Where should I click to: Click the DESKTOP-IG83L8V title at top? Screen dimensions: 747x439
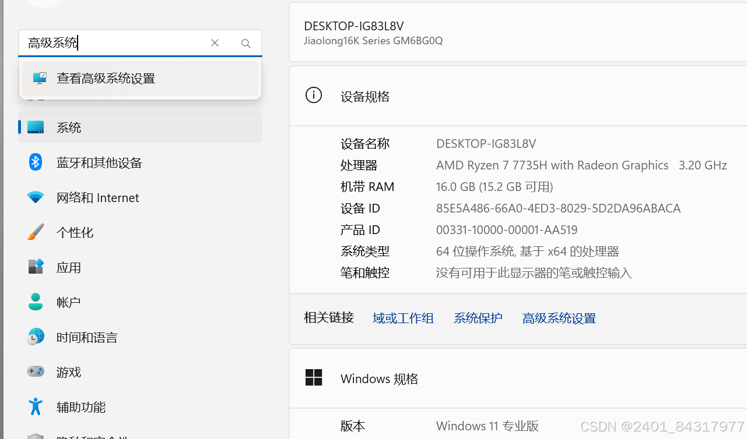[x=354, y=26]
